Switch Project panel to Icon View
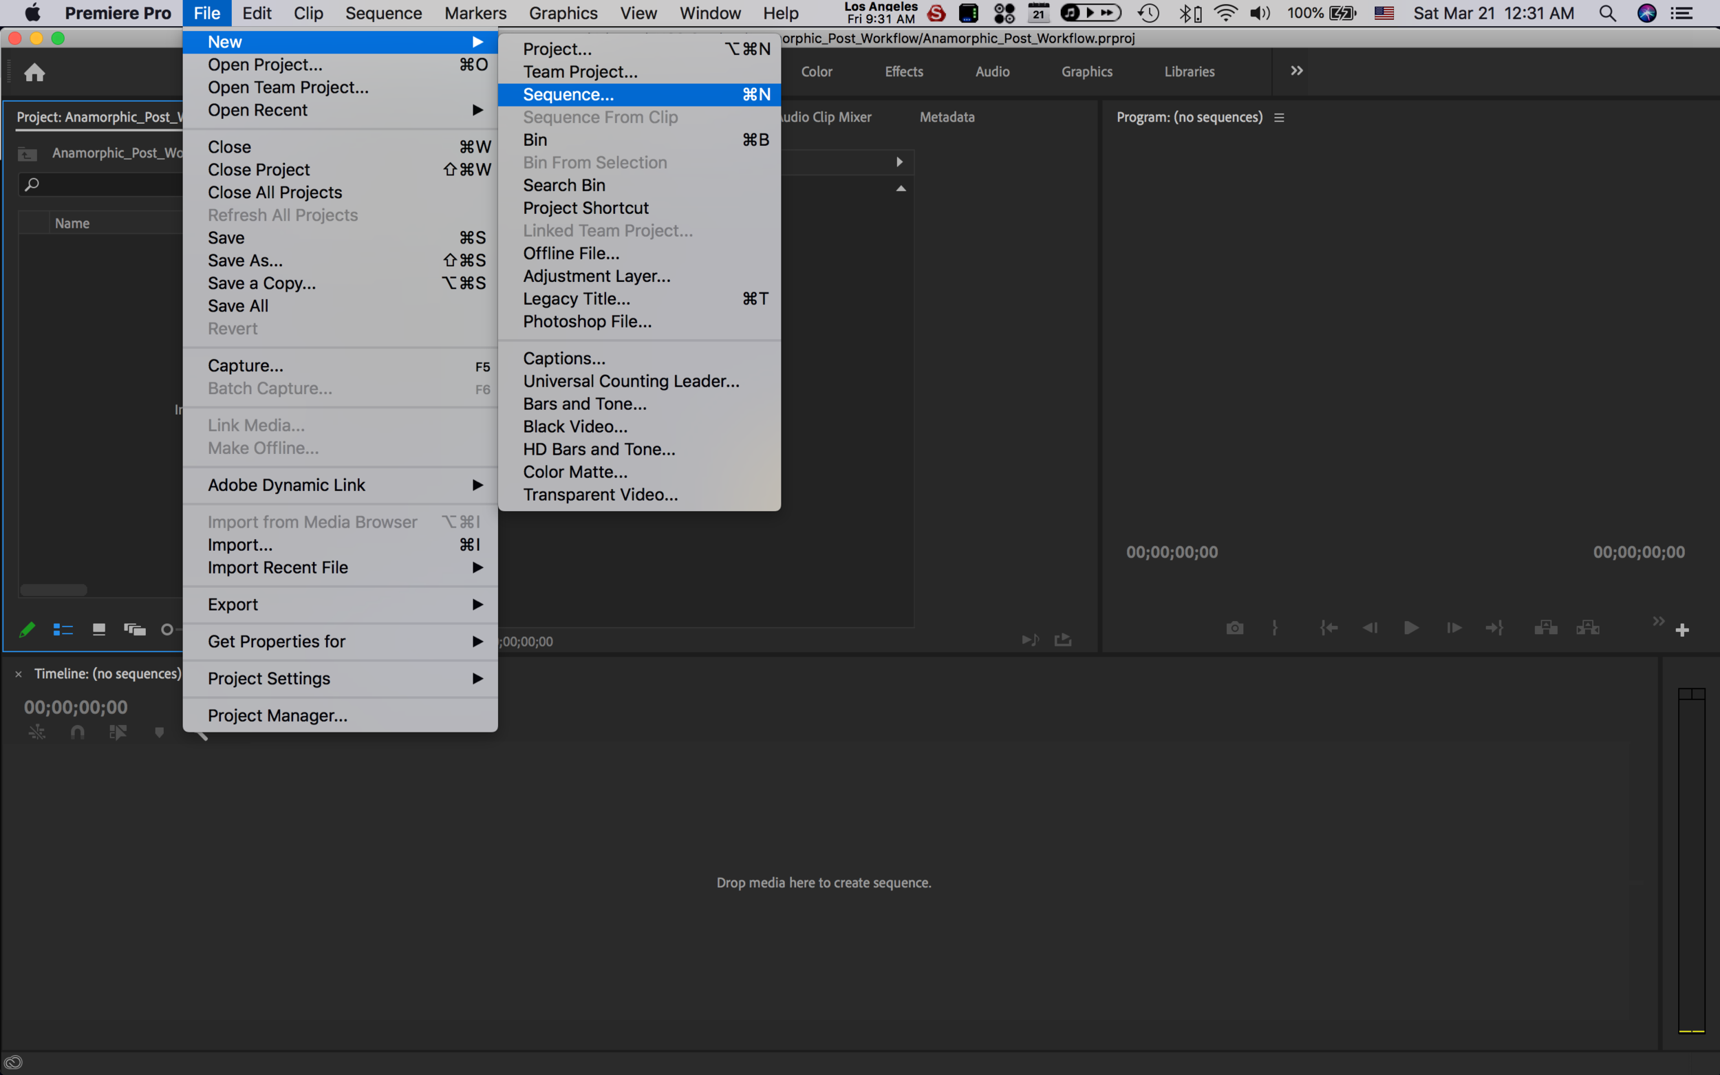1720x1075 pixels. pyautogui.click(x=99, y=629)
